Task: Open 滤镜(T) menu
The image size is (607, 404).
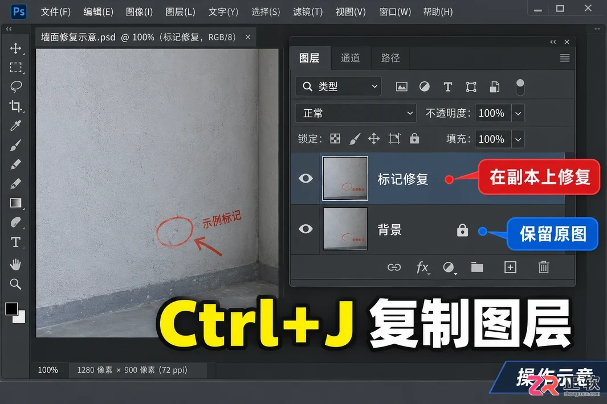Action: click(x=308, y=12)
